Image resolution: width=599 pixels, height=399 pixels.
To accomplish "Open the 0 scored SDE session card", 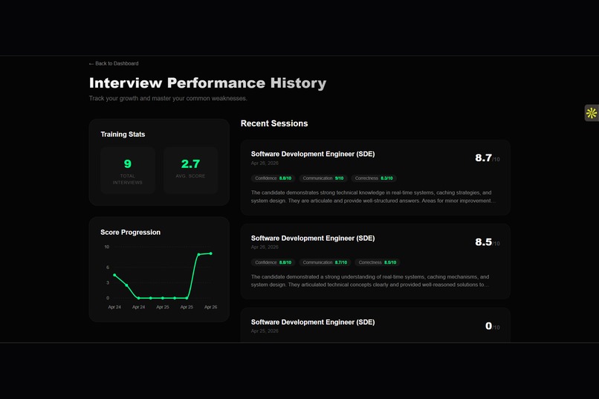I will coord(375,325).
